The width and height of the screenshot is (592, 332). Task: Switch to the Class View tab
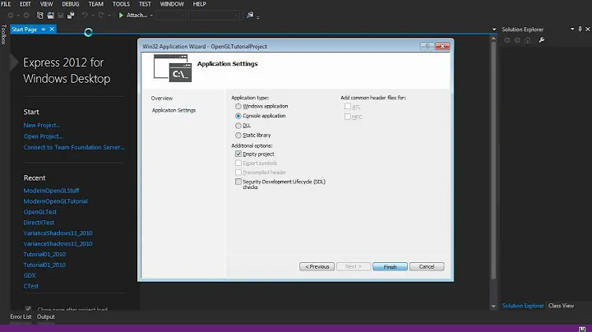(561, 306)
